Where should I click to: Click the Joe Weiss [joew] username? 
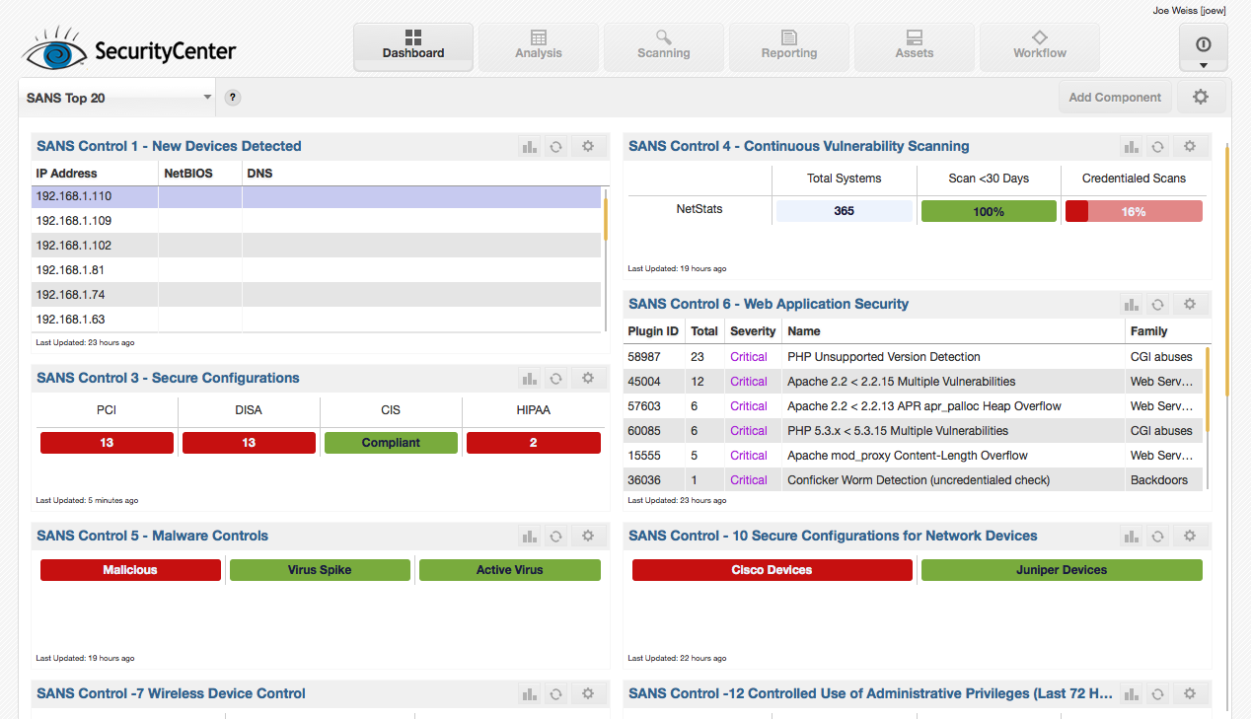tap(1189, 11)
